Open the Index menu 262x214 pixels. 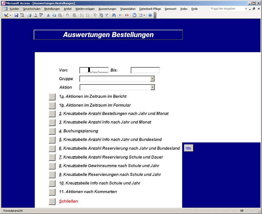(x=184, y=9)
